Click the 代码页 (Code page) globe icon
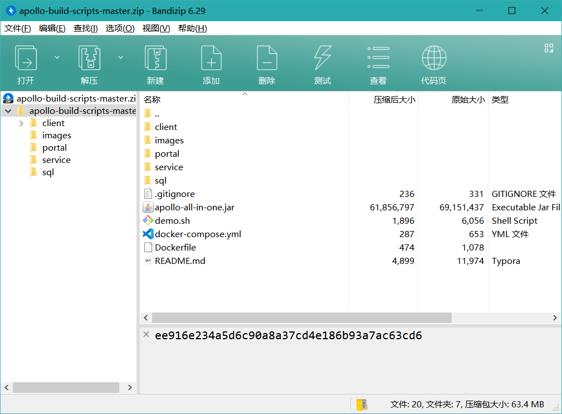 tap(434, 58)
